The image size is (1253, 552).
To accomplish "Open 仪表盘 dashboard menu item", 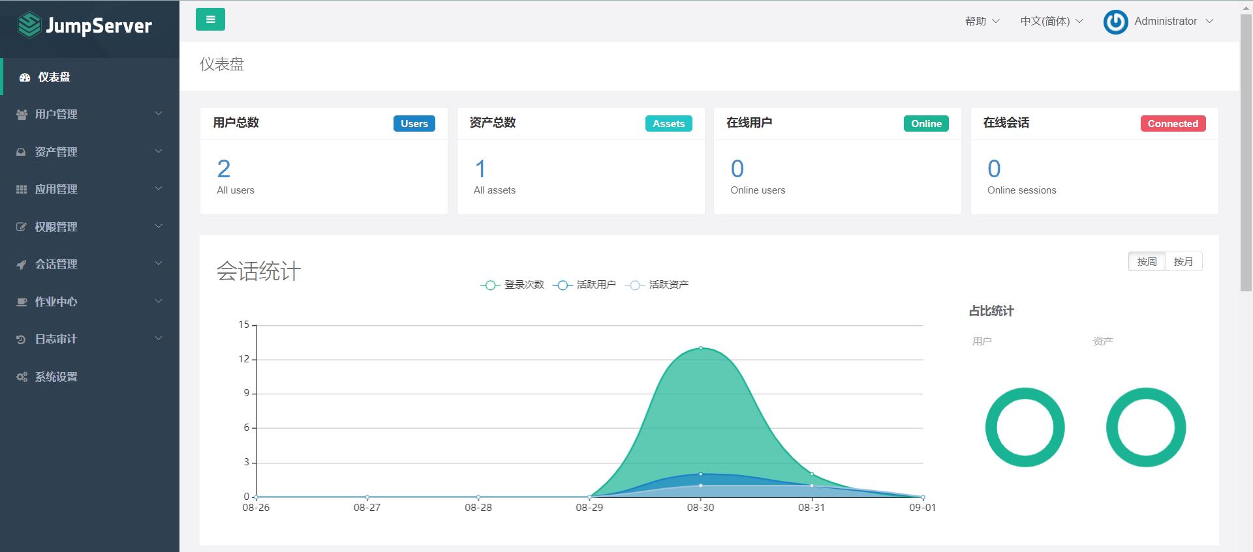I will (x=89, y=77).
